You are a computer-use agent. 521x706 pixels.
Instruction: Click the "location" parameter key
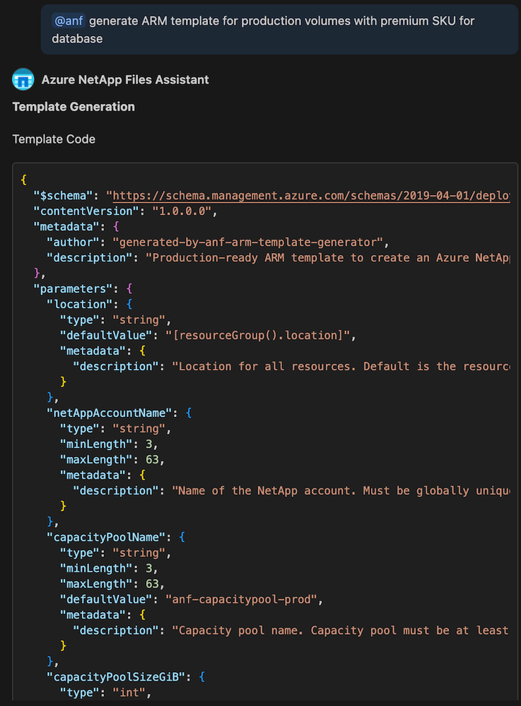pyautogui.click(x=76, y=305)
